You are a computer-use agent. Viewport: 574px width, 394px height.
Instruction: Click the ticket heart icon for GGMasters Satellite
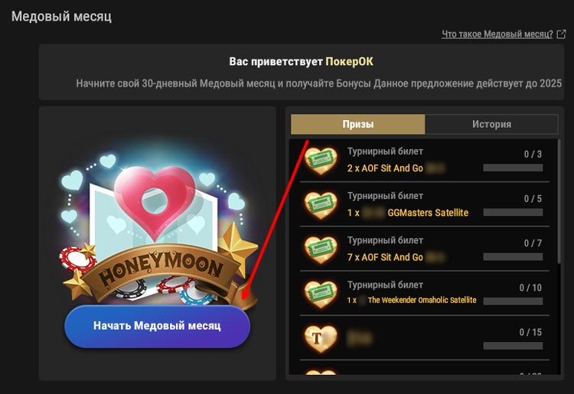pyautogui.click(x=321, y=205)
